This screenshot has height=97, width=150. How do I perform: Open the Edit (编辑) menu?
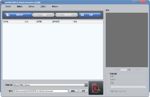tap(20, 6)
